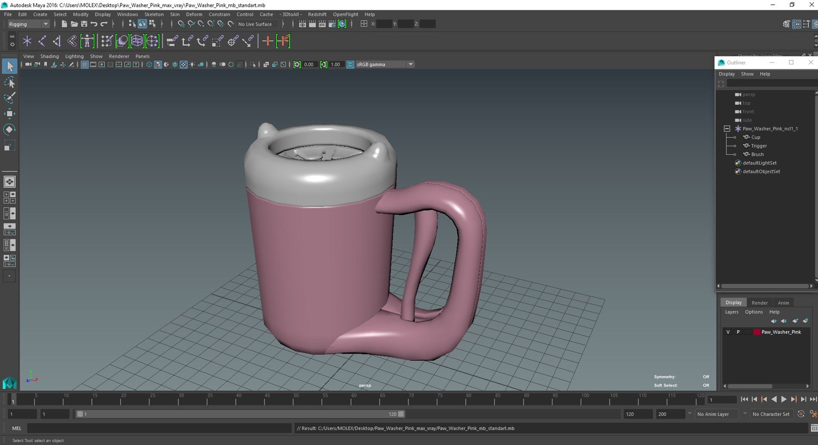Select the Trigger node in Outliner
Viewport: 818px width, 445px height.
759,146
